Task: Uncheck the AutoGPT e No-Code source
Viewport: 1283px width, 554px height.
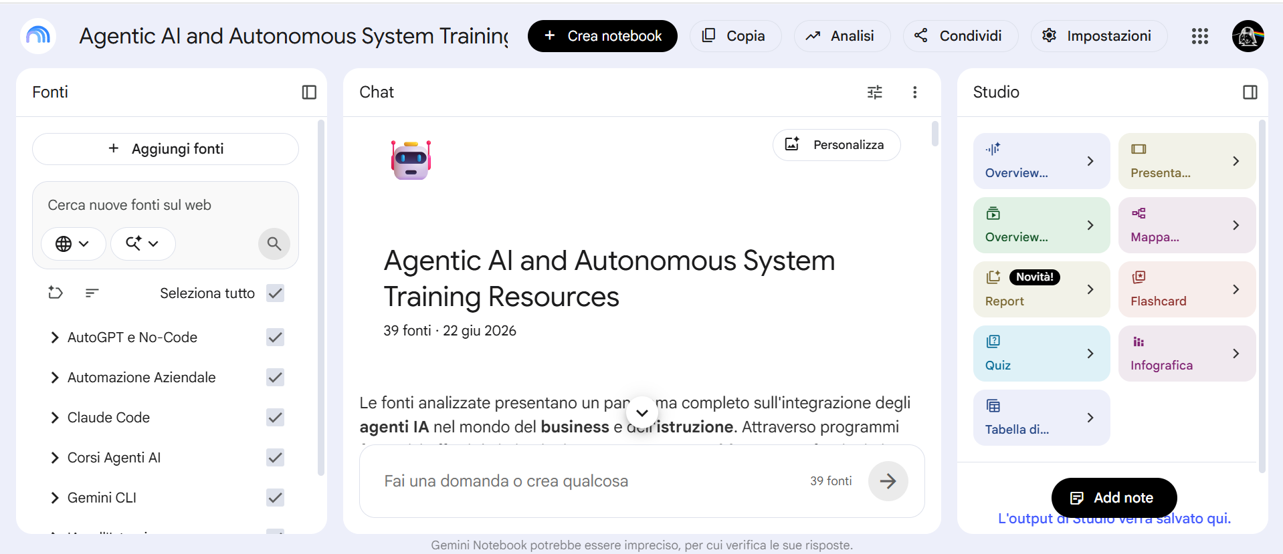Action: click(276, 337)
